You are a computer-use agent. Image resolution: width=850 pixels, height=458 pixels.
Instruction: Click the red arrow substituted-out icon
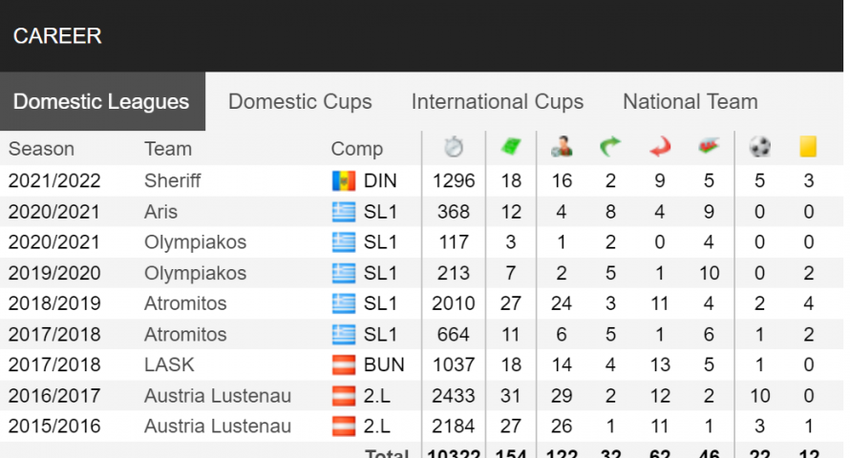[660, 147]
